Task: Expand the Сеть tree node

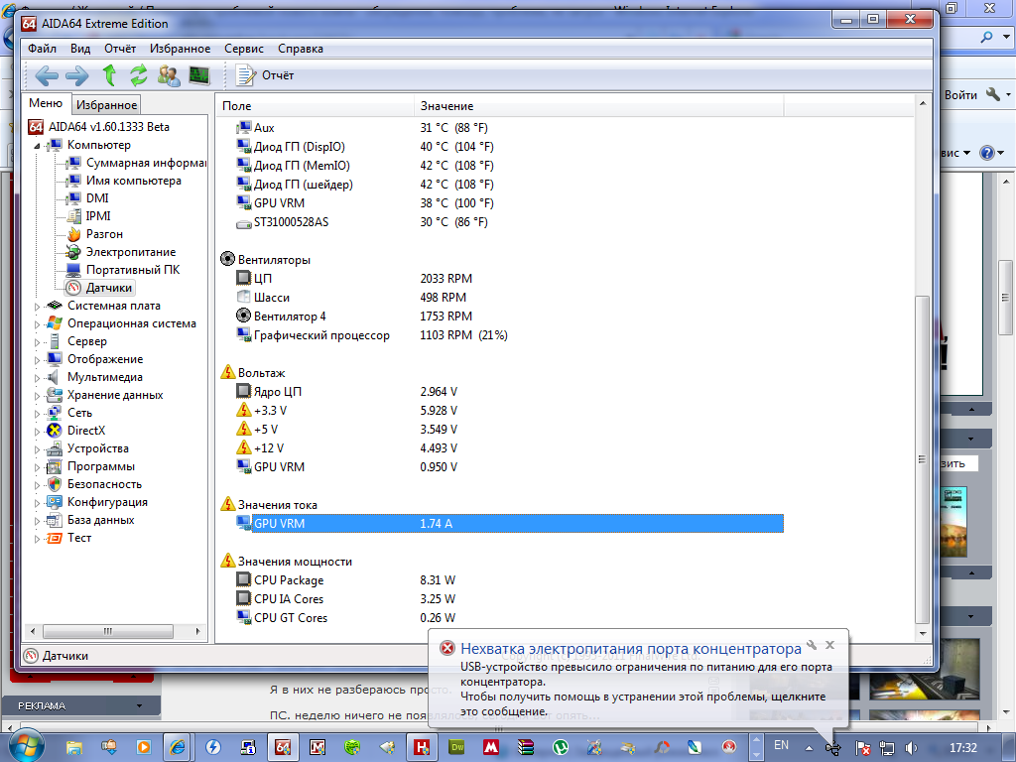Action: click(37, 414)
